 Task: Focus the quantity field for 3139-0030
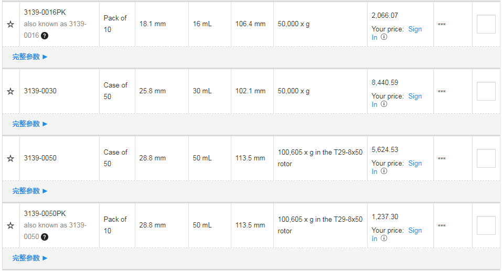tap(486, 91)
